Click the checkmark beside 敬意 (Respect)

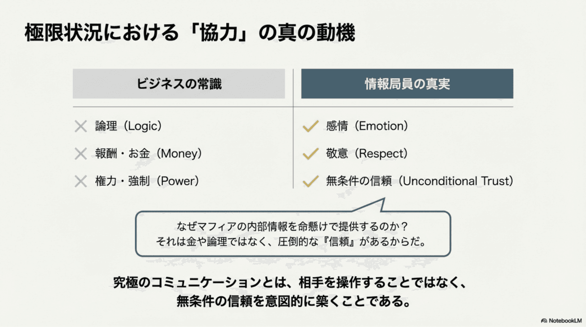click(310, 154)
